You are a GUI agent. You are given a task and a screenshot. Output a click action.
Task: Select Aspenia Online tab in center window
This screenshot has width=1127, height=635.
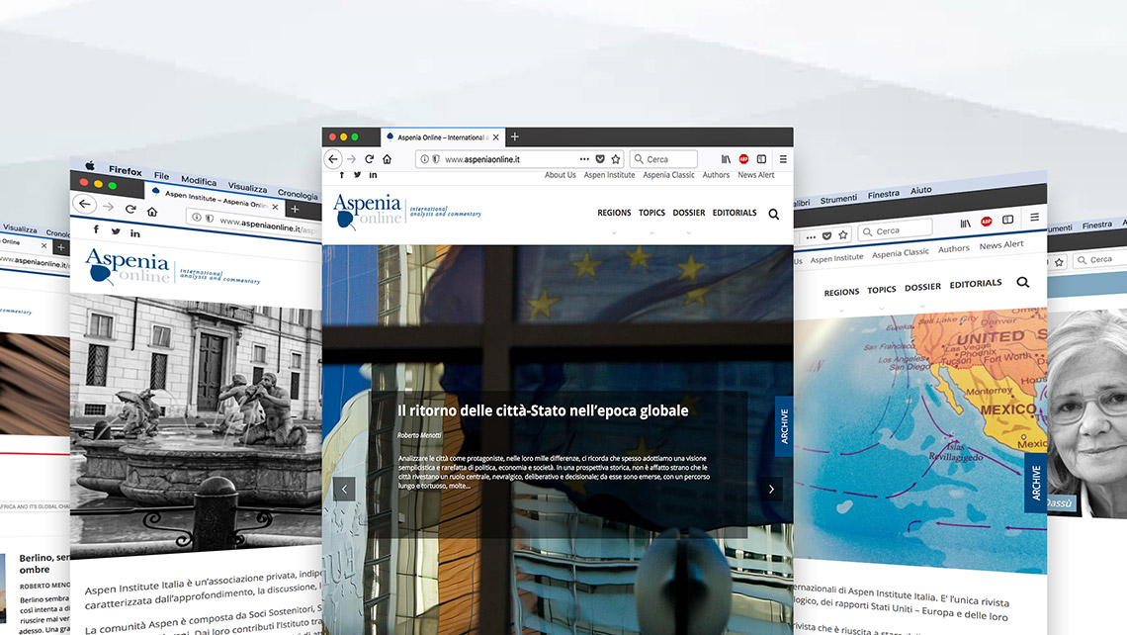(x=441, y=136)
